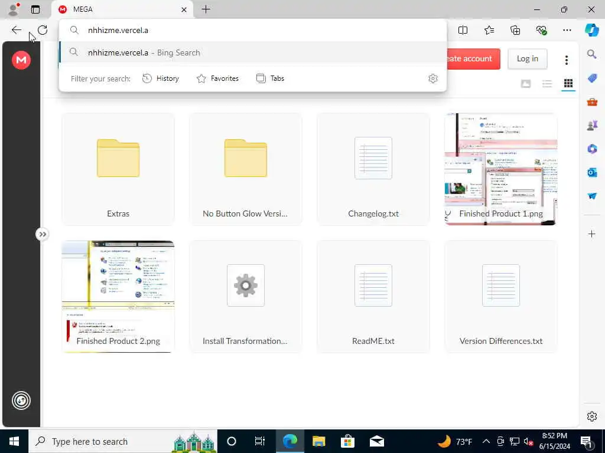Open Cortana circle on taskbar

232,441
